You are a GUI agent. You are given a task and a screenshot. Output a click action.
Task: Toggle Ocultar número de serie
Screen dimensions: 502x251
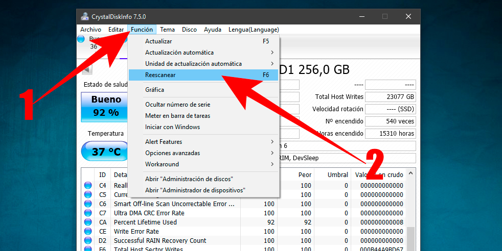pyautogui.click(x=203, y=105)
